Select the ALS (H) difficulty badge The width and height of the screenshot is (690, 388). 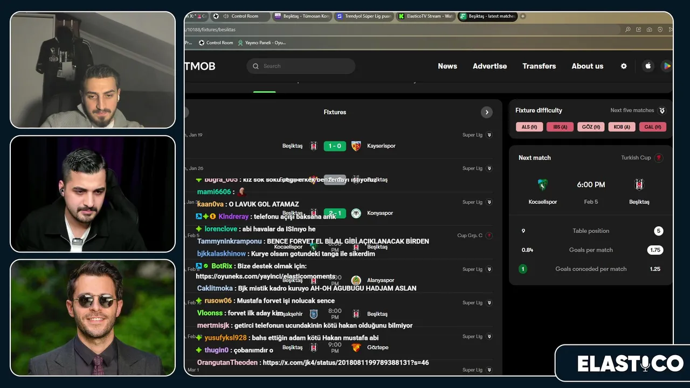(x=529, y=127)
